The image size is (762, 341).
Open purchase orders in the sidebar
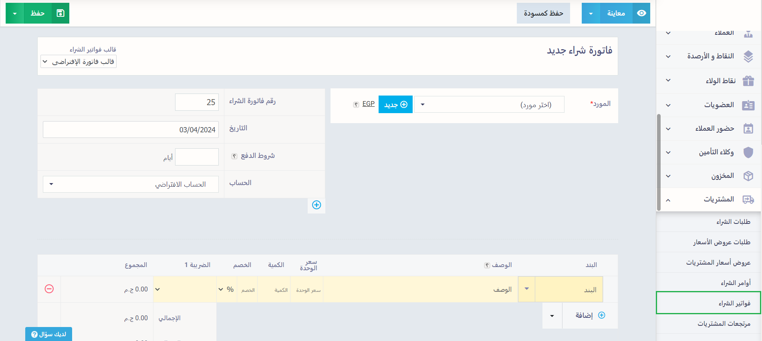tap(736, 283)
